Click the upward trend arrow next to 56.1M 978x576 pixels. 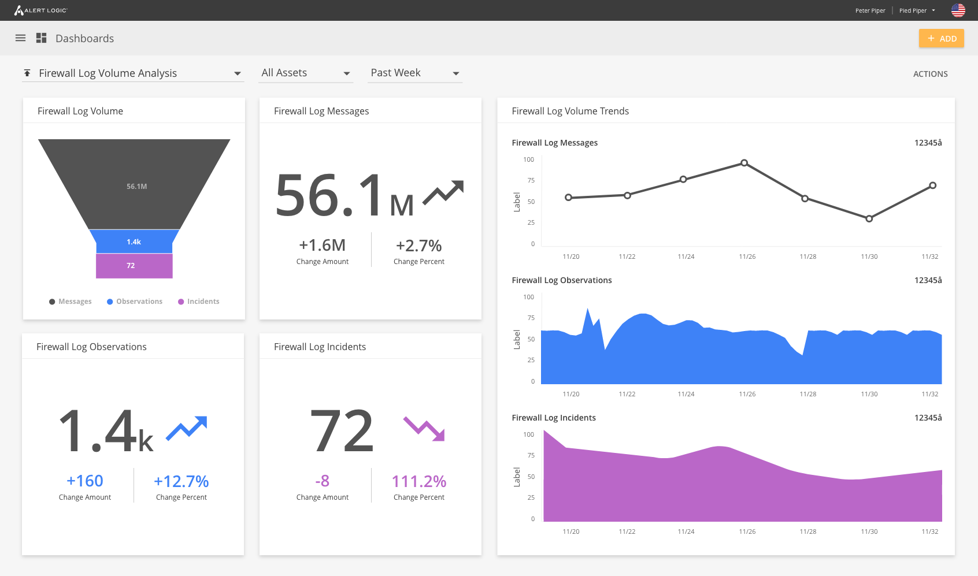click(443, 193)
